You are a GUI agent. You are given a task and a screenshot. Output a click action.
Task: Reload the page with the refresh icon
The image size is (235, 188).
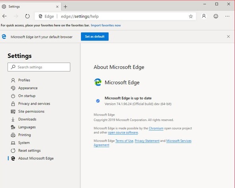tap(27, 16)
